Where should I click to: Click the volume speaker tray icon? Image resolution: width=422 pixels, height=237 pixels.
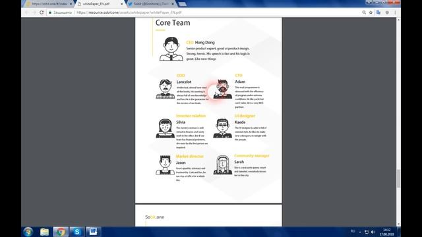(x=373, y=232)
